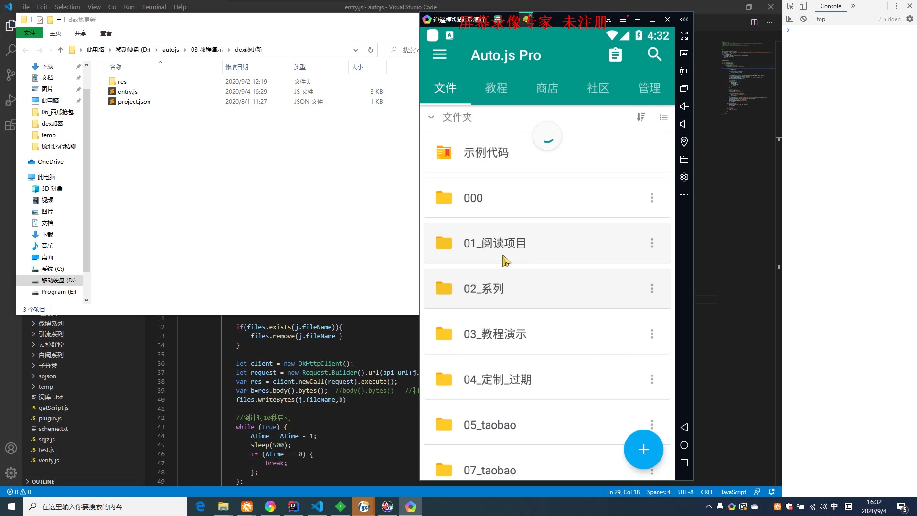Open the Terminal menu in VS Code
This screenshot has width=917, height=516.
click(154, 7)
